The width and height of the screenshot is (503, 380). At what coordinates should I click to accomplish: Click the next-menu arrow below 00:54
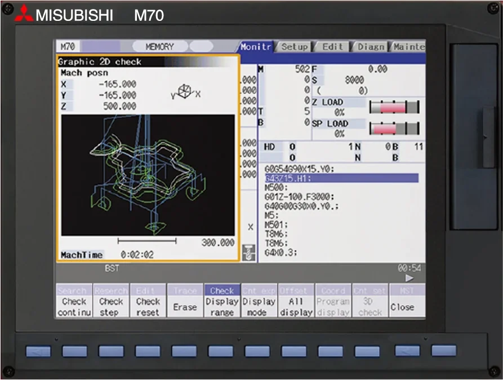tap(409, 278)
